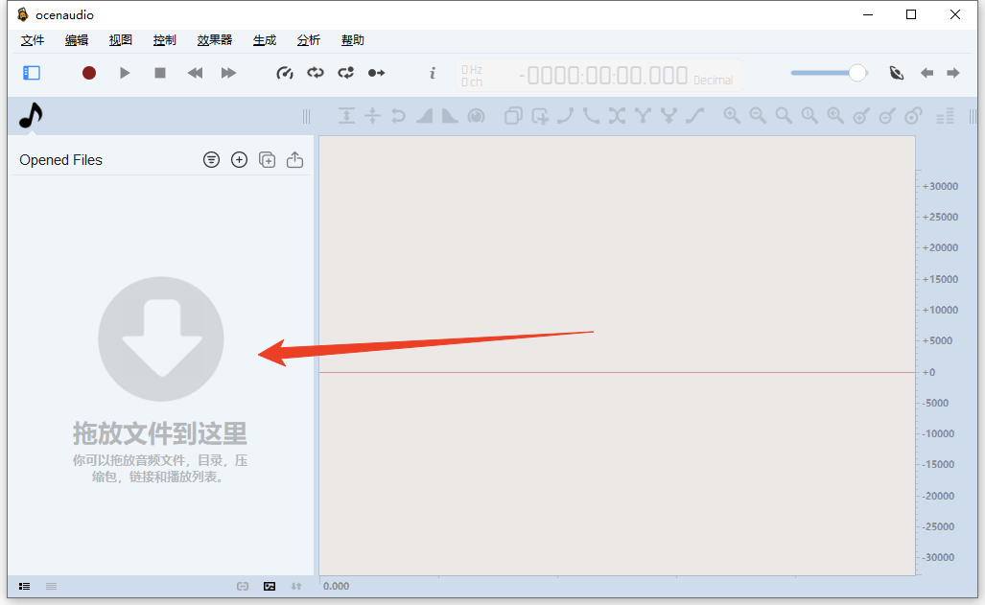Click the 0.000 time field below the waveform

[x=337, y=586]
